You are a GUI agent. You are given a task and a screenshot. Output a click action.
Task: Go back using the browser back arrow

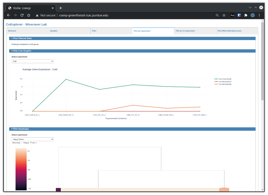(9, 15)
